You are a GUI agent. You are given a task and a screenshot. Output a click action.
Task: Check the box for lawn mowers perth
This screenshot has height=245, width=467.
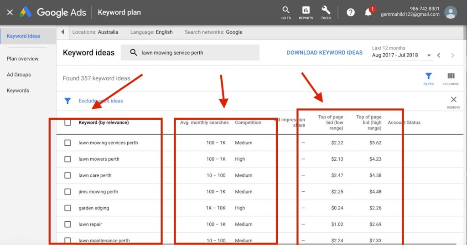(x=67, y=159)
